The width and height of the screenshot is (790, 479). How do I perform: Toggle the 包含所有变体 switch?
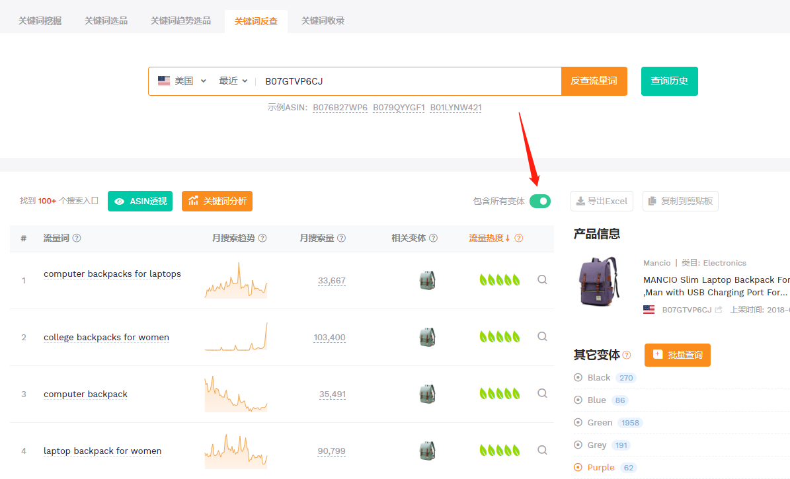539,201
